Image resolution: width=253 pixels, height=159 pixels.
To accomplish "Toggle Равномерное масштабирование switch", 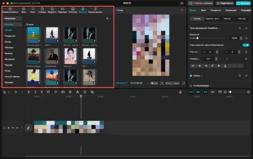I will [x=246, y=45].
